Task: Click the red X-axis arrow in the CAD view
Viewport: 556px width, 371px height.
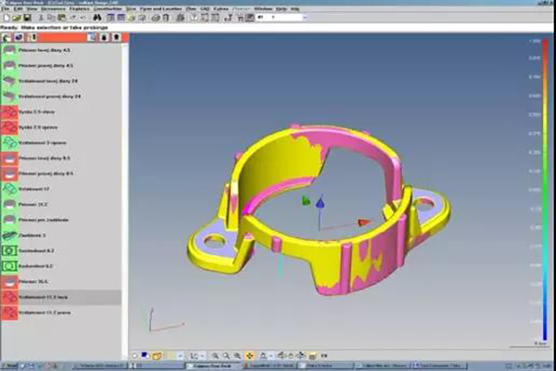Action: (364, 223)
